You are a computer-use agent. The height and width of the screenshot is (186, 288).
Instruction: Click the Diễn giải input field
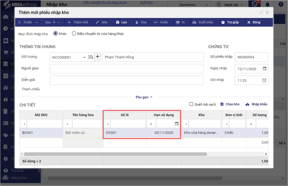coord(127,80)
